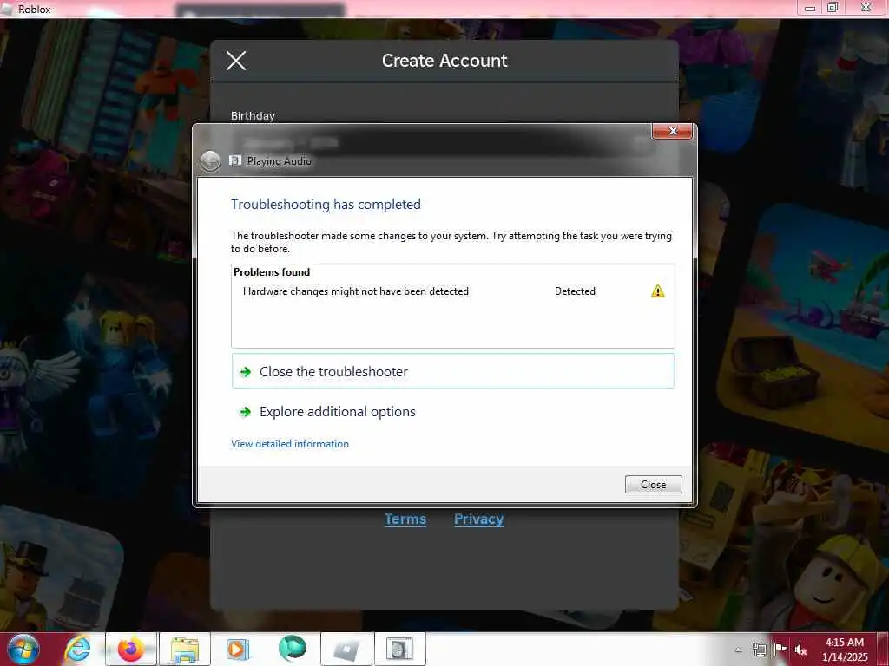The image size is (889, 666).
Task: Click the network icon in the system tray
Action: [759, 649]
